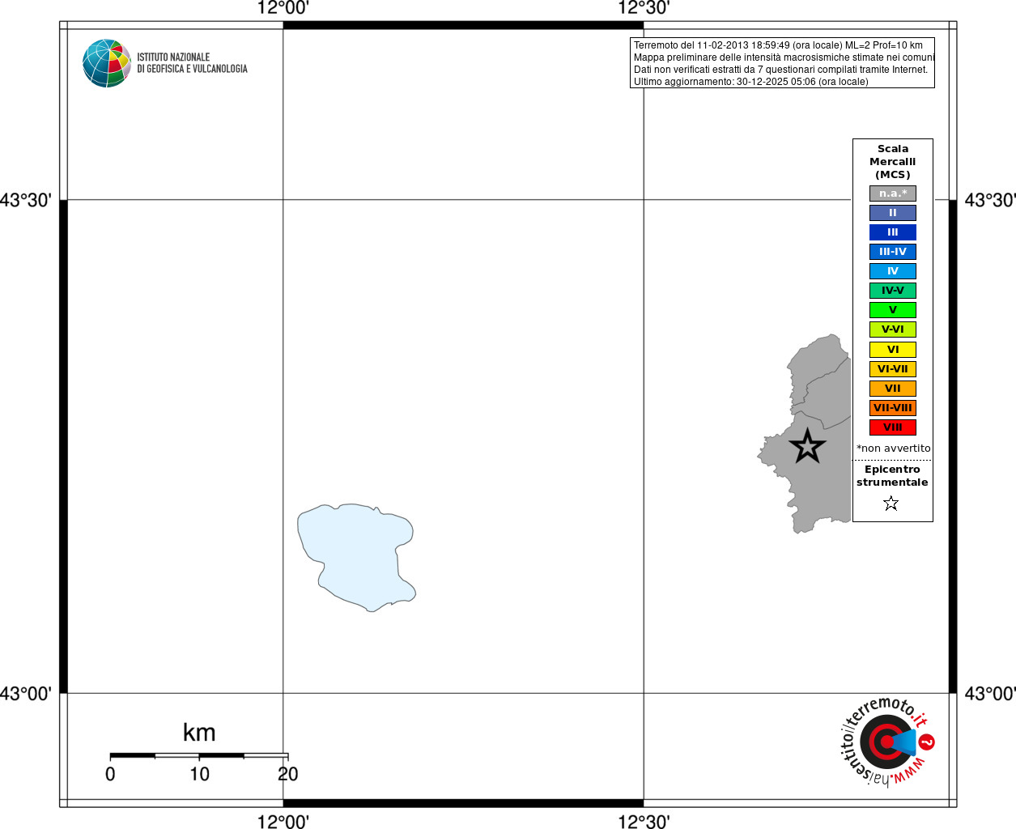Click the scale bar '10' label
The image size is (1016, 829).
[199, 774]
